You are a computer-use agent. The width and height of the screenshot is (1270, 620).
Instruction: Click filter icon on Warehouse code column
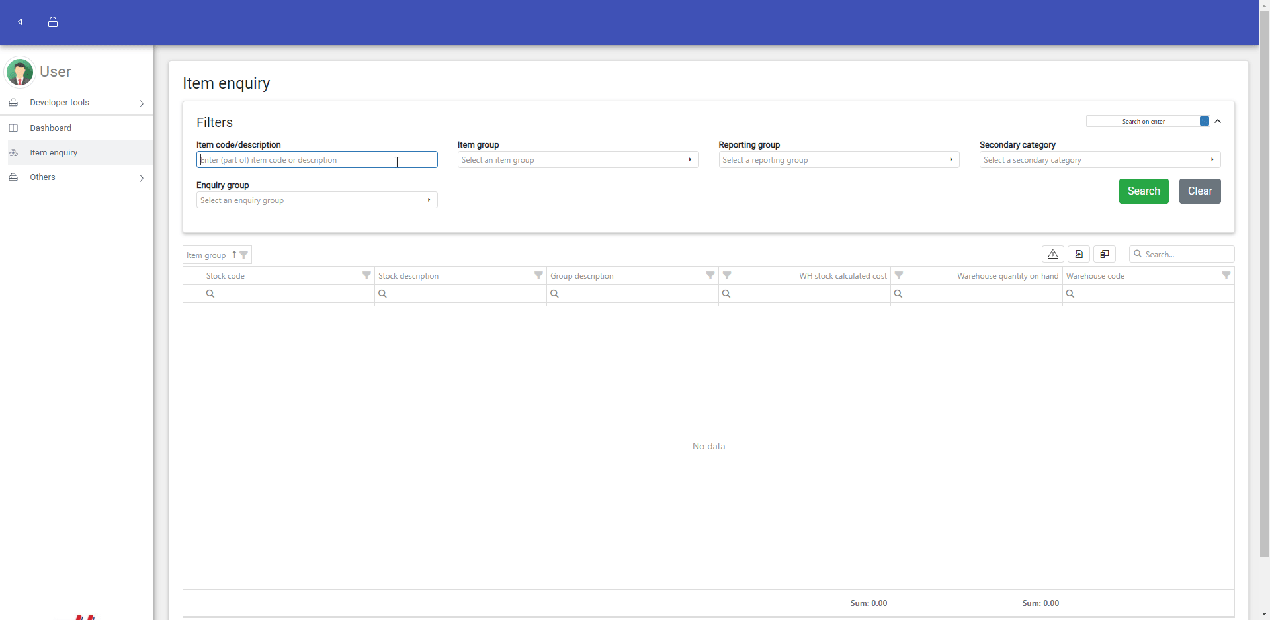pyautogui.click(x=1226, y=275)
